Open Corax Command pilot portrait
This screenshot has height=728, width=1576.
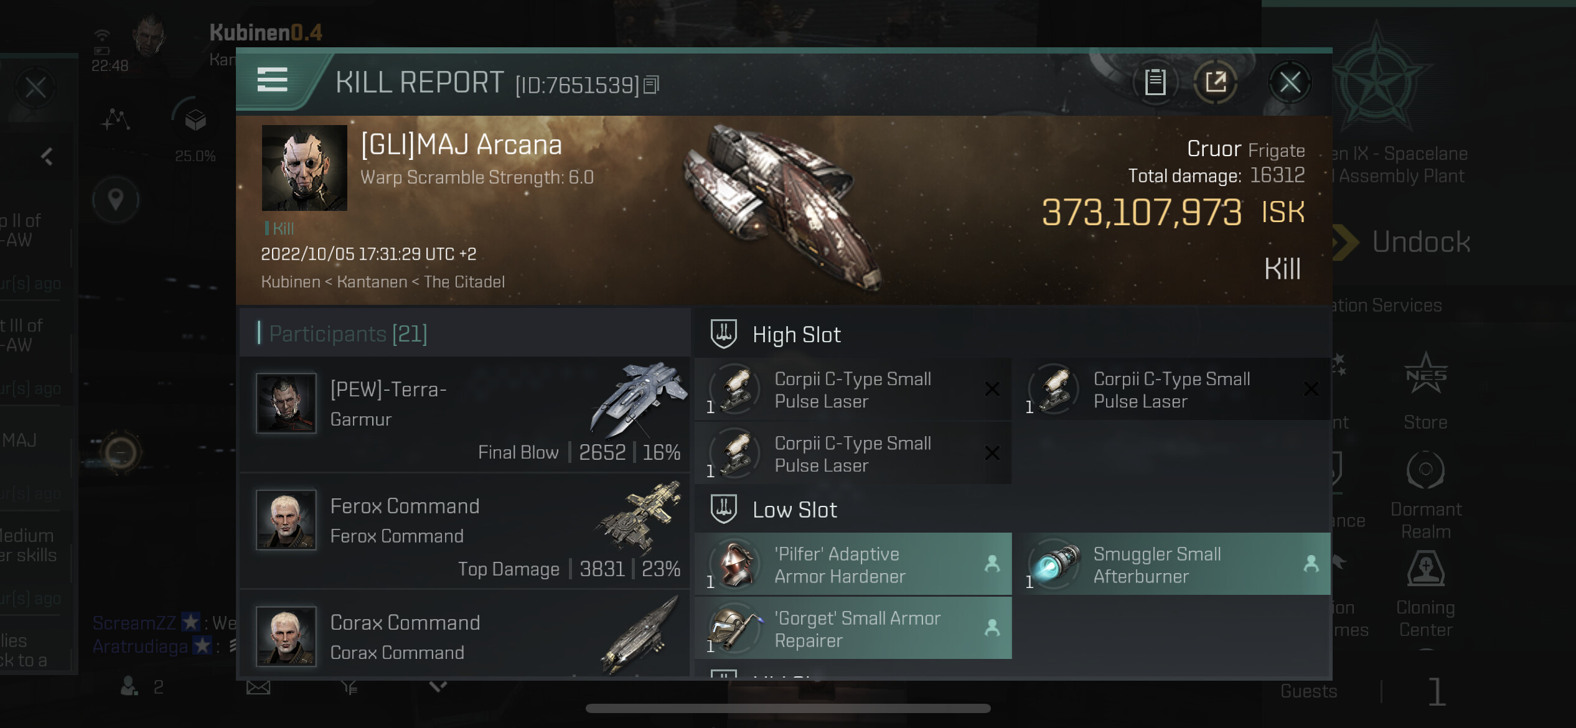(286, 636)
